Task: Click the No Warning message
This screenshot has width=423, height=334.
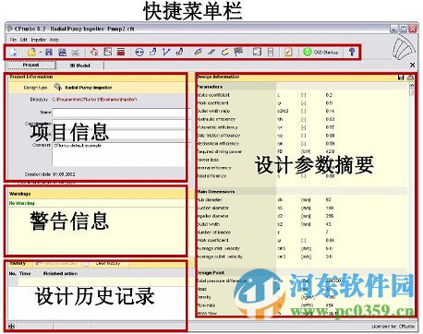Action: 22,203
